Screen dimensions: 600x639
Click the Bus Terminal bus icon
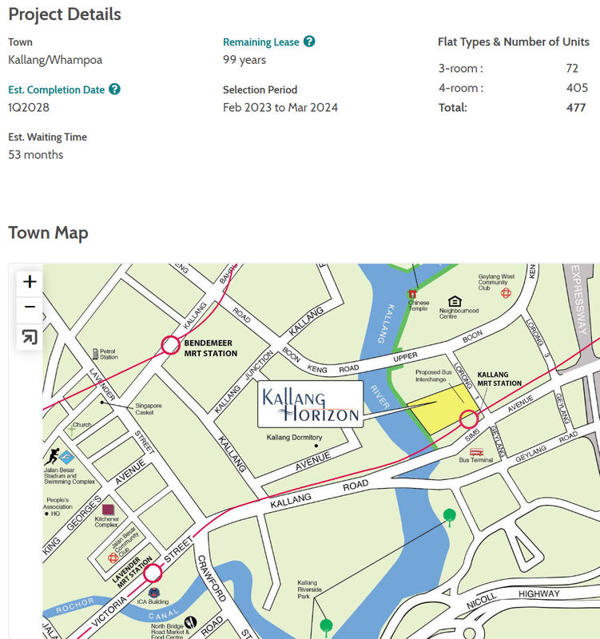tap(476, 452)
